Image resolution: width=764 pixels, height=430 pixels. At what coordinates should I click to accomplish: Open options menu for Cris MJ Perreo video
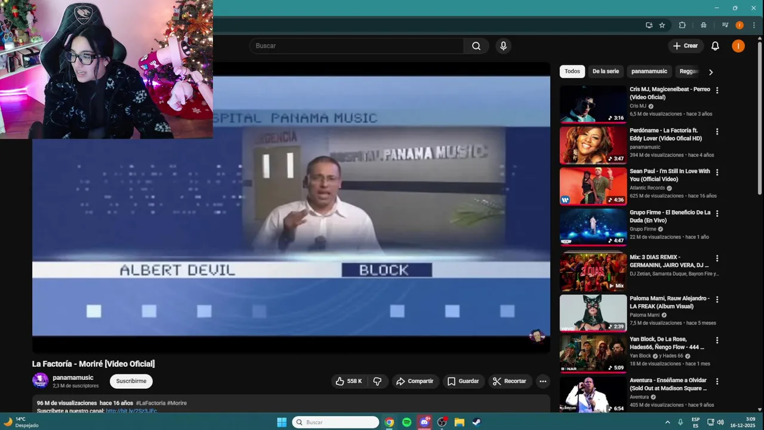click(x=717, y=90)
